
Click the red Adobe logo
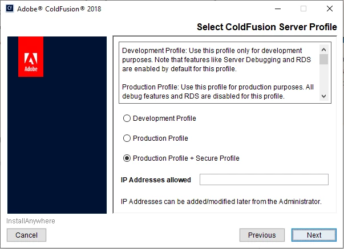pos(31,56)
